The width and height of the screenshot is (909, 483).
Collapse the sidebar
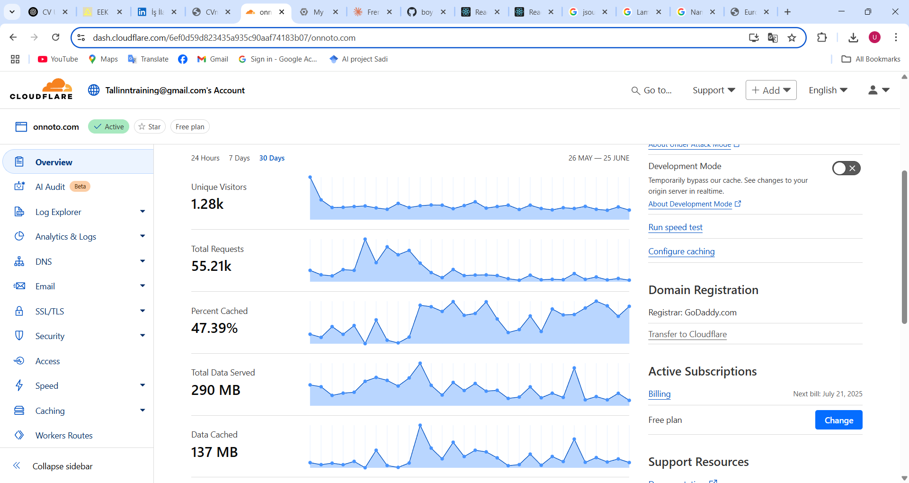click(x=62, y=466)
